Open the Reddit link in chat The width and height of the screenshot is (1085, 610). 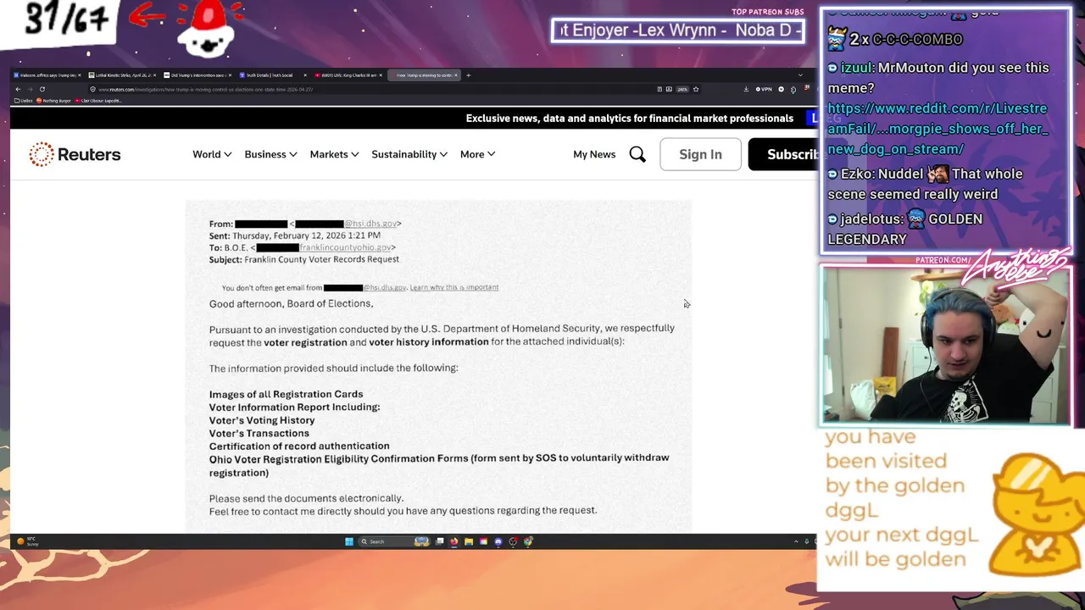tap(938, 129)
